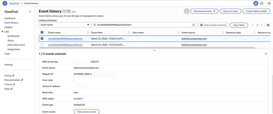This screenshot has width=273, height=114.
Task: Click the split panel resize handle
Action: tap(154, 50)
